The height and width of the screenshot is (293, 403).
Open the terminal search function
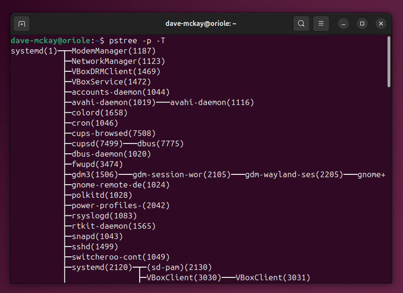pos(301,23)
